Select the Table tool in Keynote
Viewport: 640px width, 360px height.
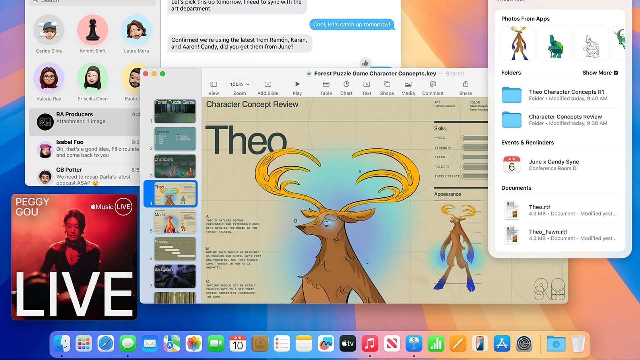point(326,87)
